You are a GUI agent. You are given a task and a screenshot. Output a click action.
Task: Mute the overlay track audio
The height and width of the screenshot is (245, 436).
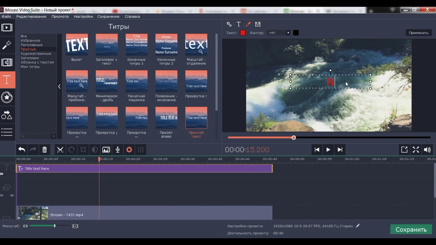click(12, 195)
